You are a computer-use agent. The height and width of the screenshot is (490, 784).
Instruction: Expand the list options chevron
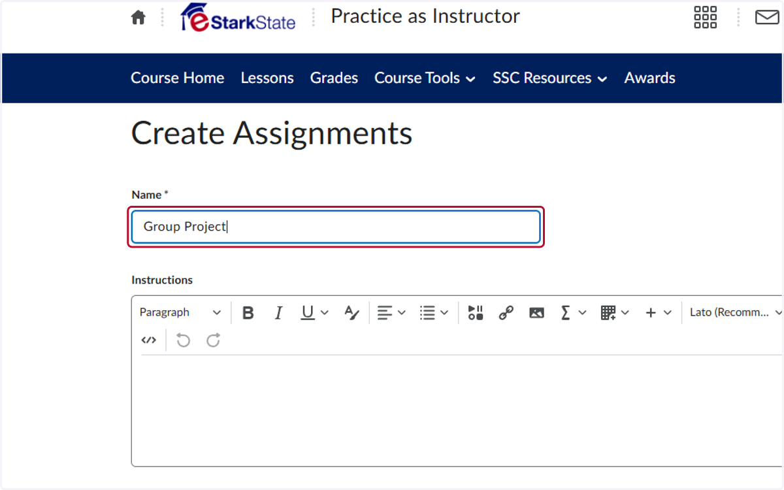(444, 313)
